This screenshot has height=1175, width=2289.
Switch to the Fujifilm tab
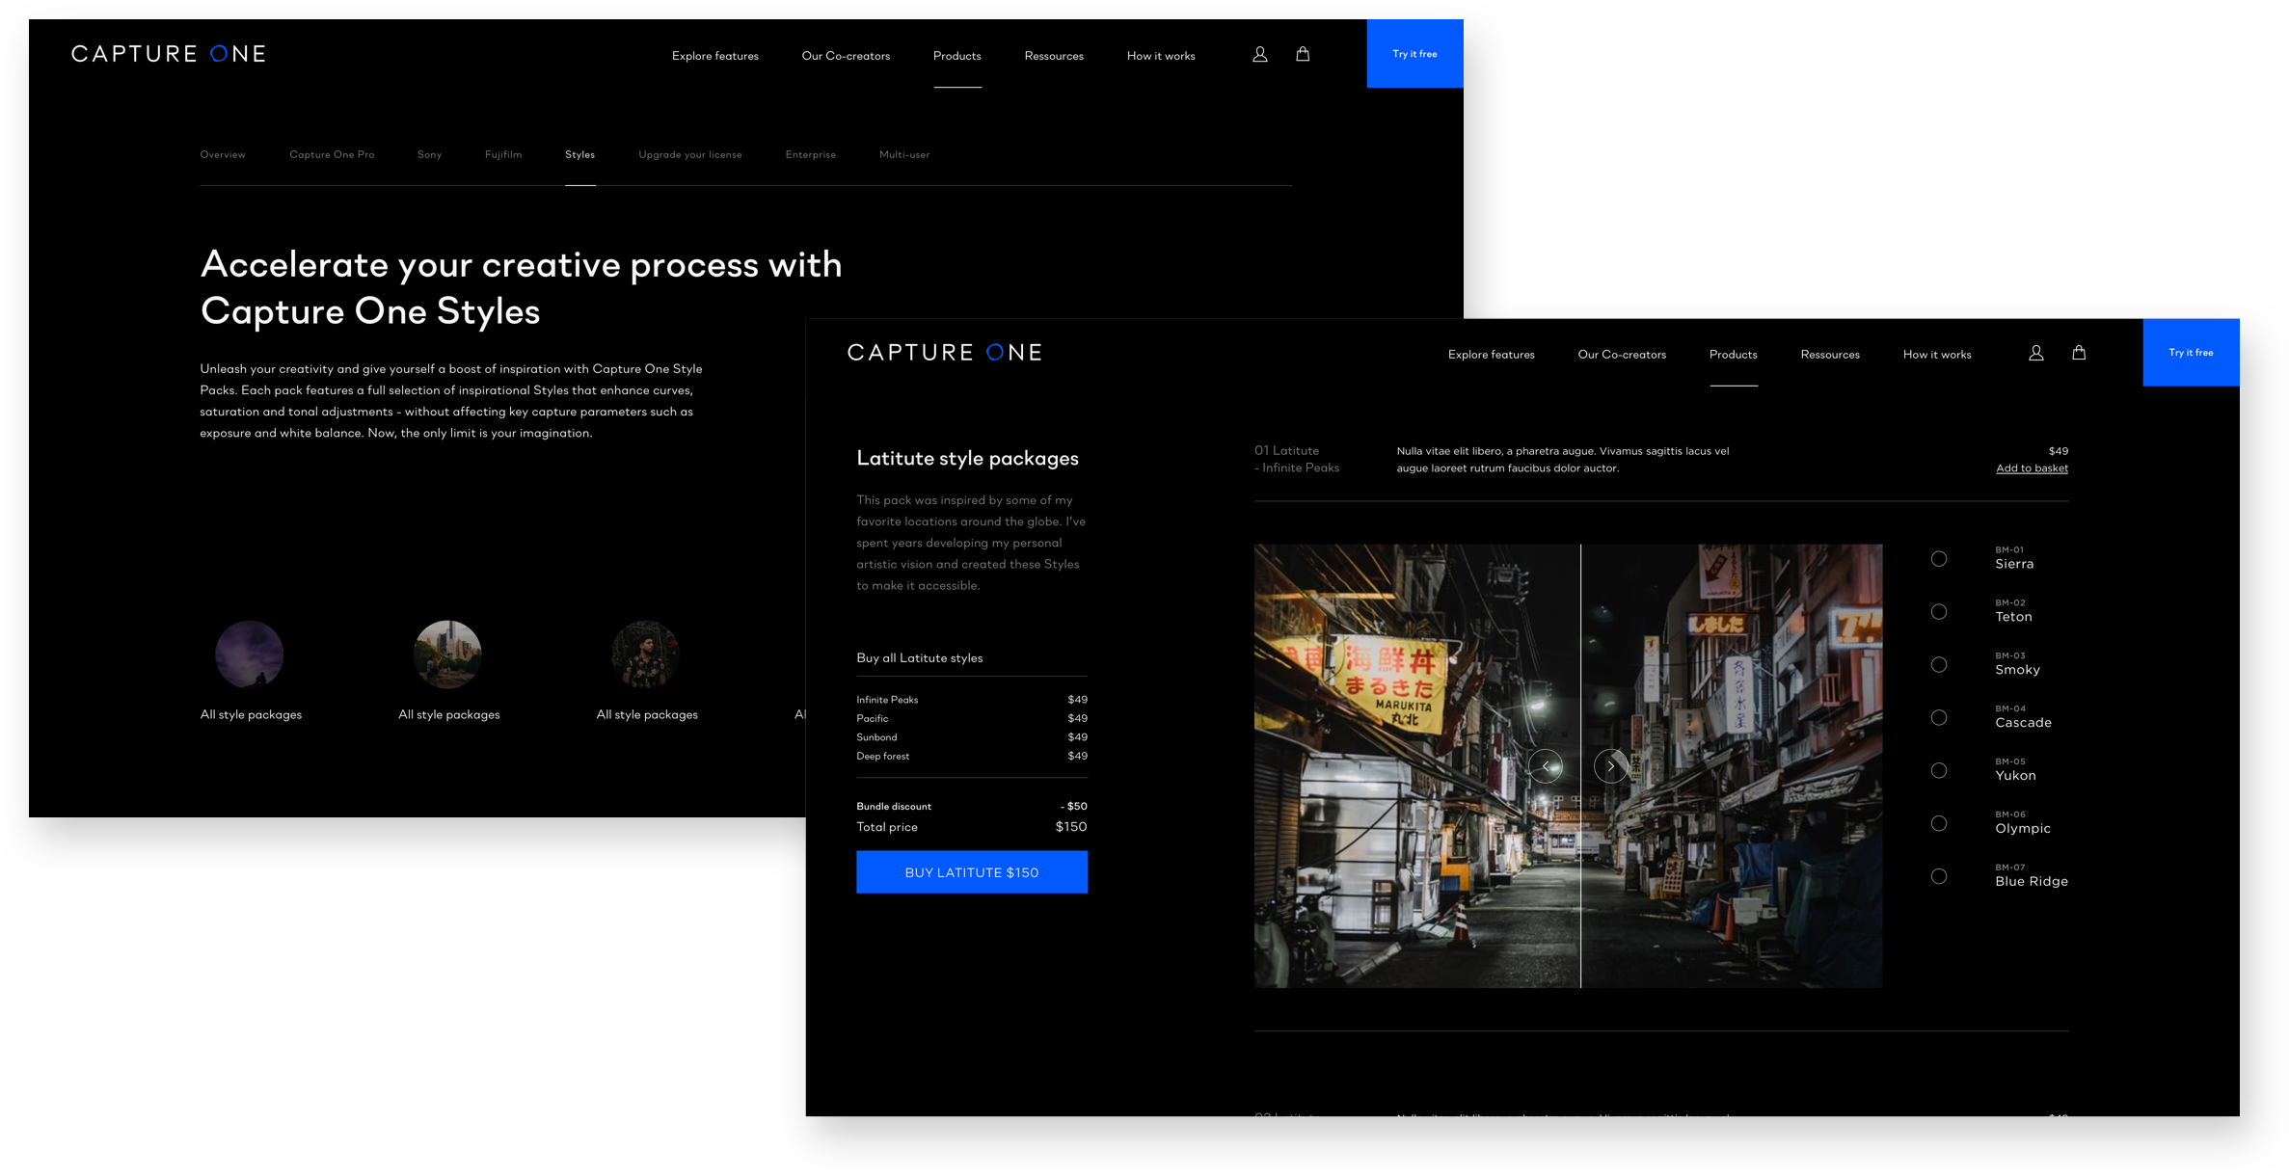(503, 155)
